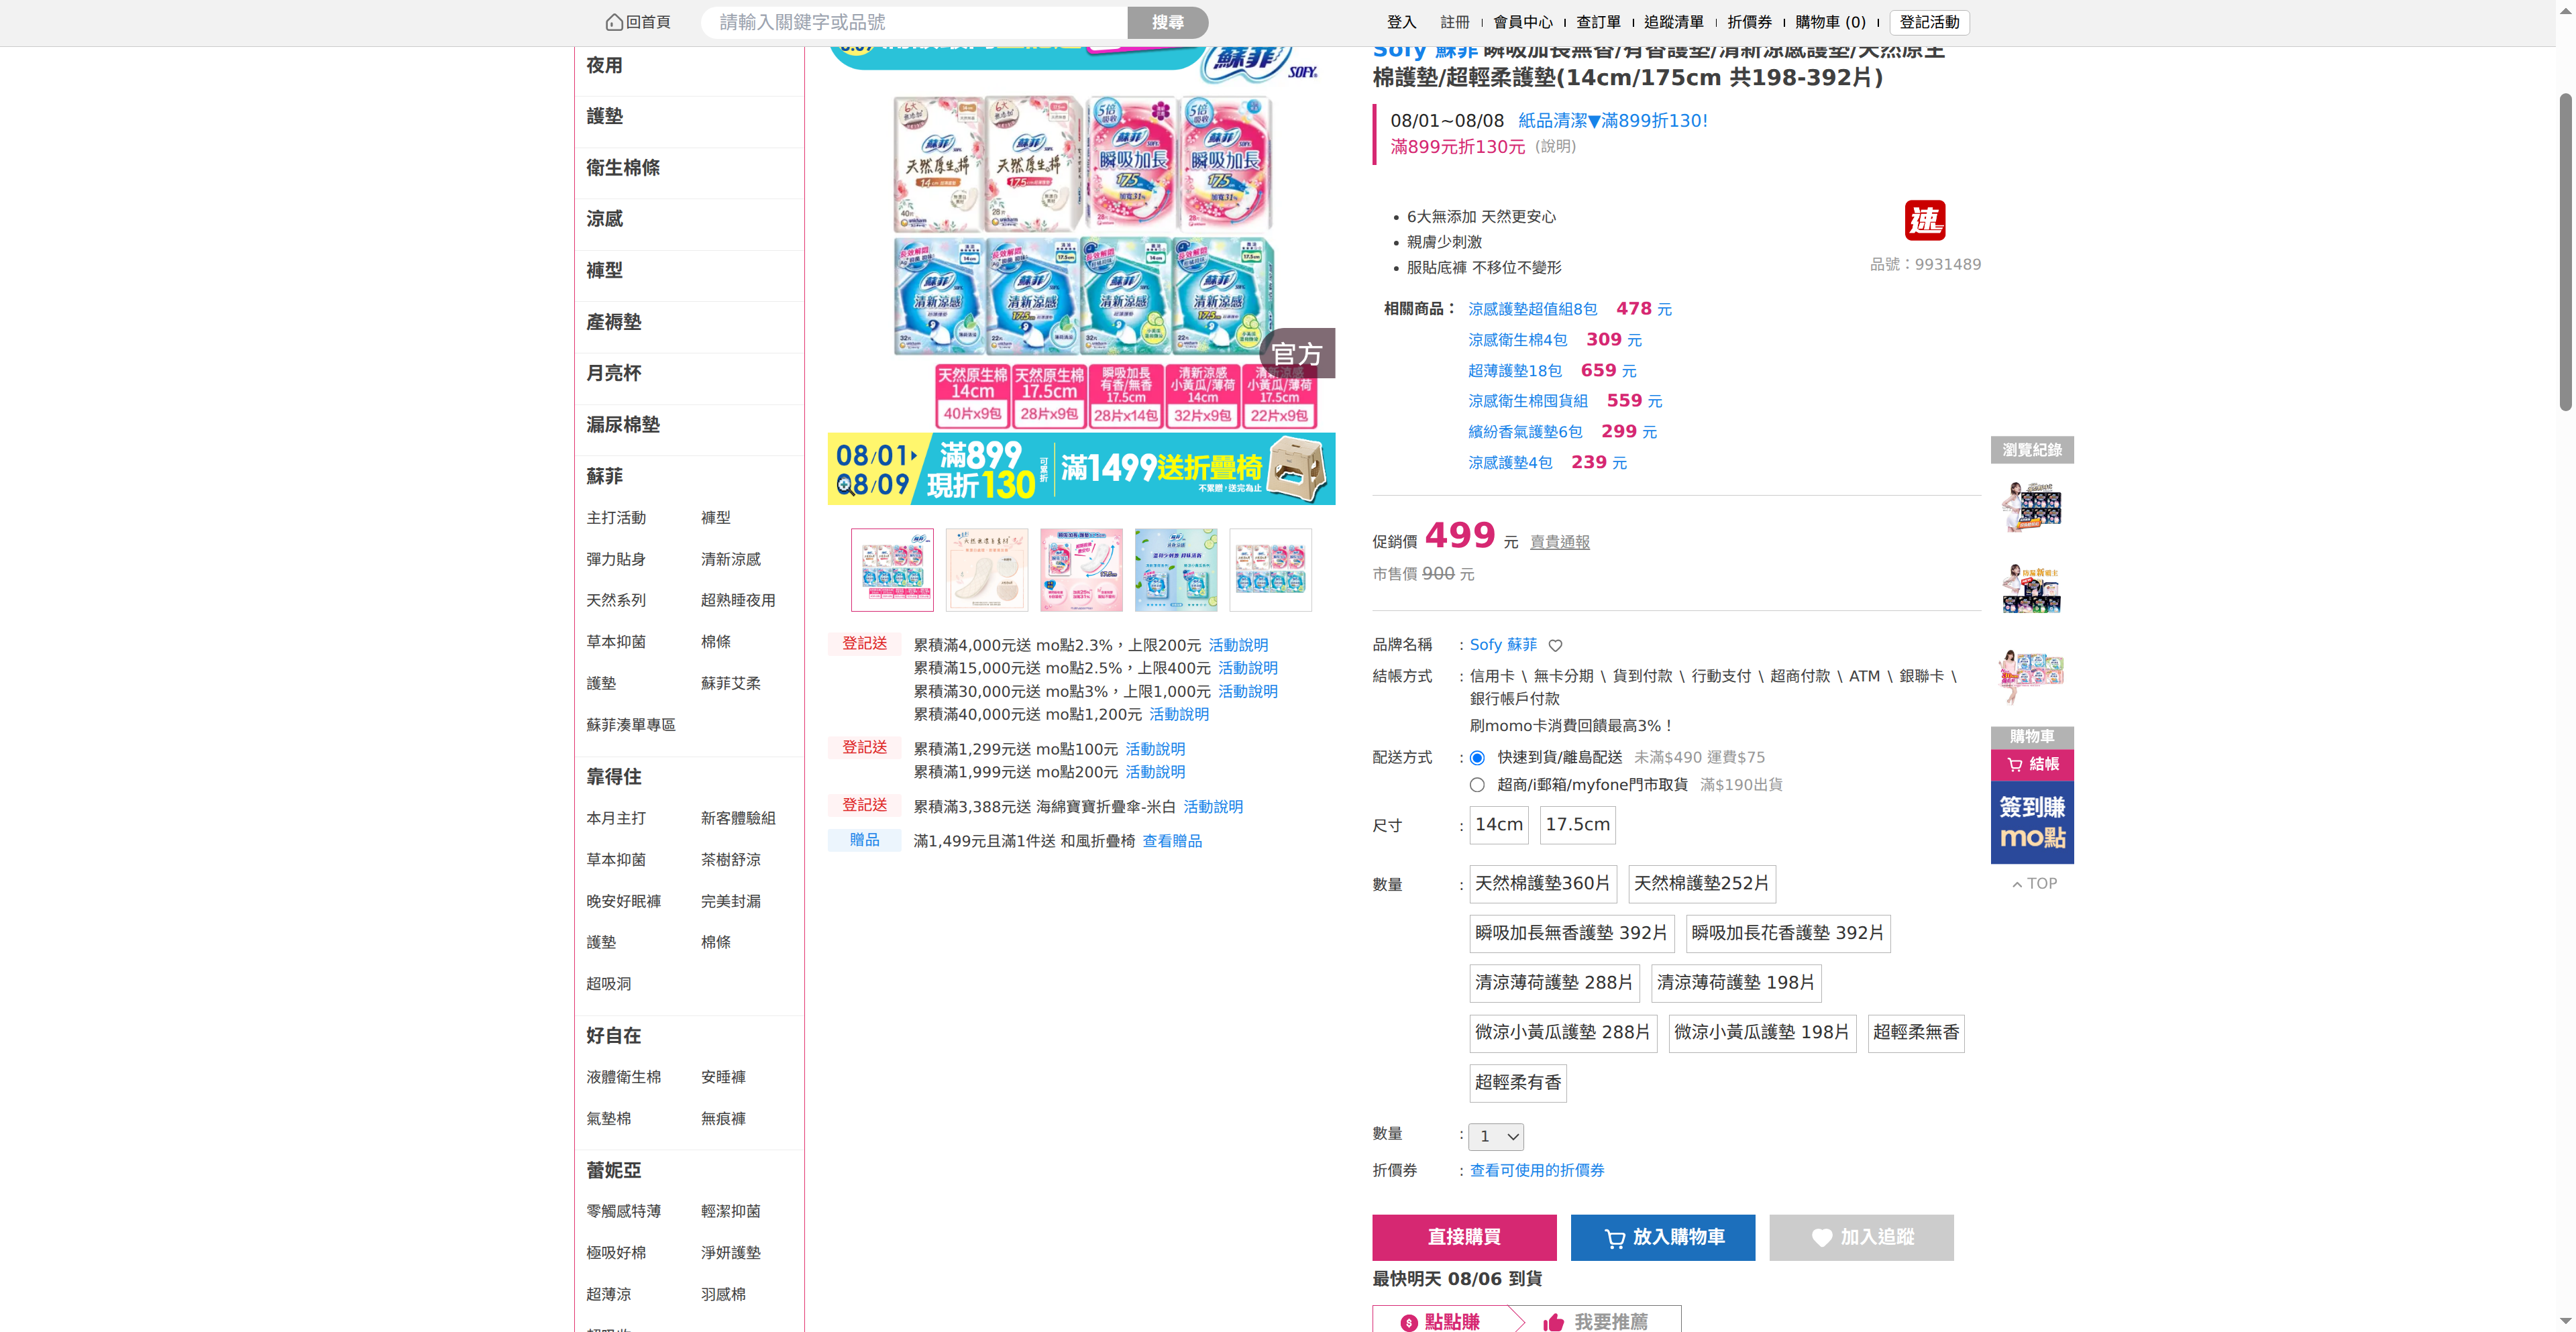Click the cart icon on 放入購物車 button
The image size is (2576, 1332).
click(x=1614, y=1239)
